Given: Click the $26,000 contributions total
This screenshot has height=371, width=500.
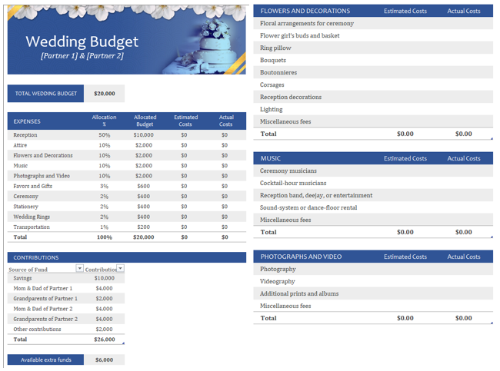Looking at the screenshot, I should click(105, 340).
